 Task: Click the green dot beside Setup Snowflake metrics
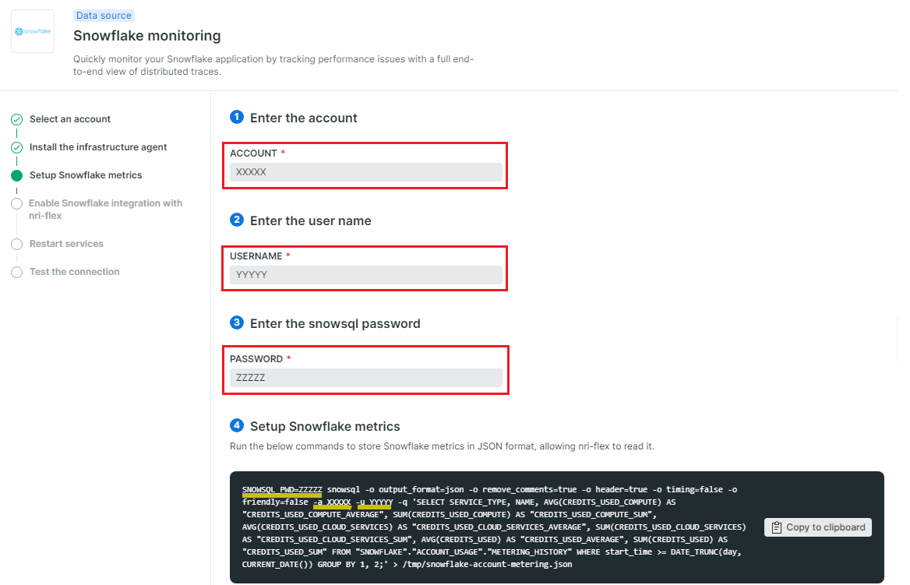(16, 175)
